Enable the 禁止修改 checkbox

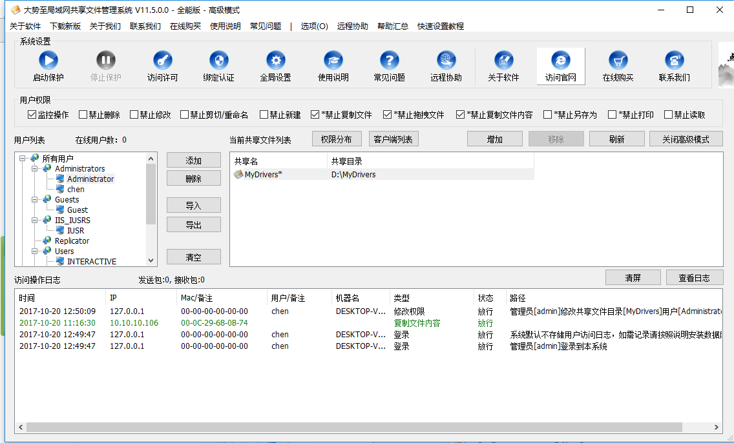click(x=134, y=115)
